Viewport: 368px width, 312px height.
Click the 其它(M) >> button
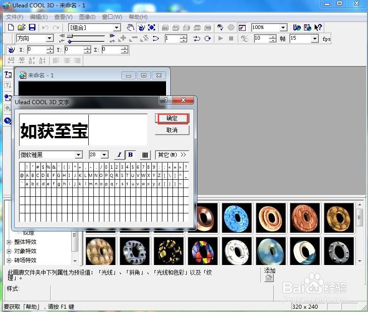coord(172,155)
